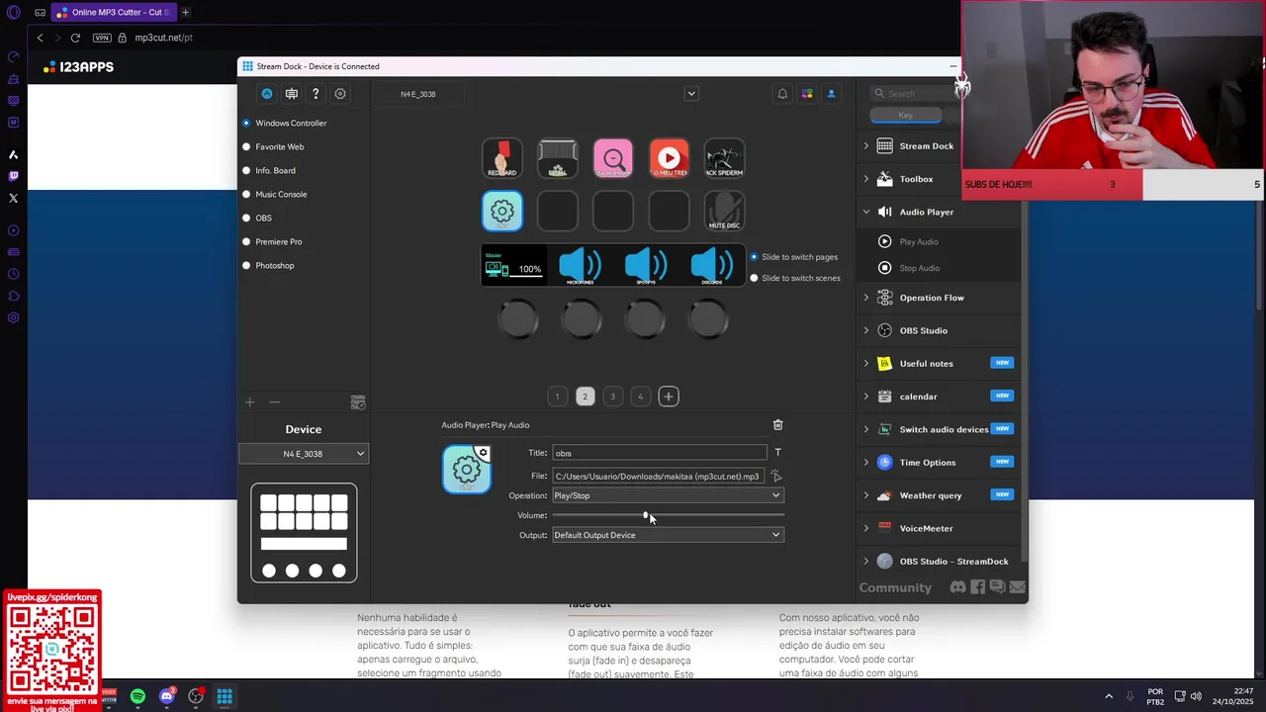Add a new profile with plus button
1266x712 pixels.
[250, 402]
